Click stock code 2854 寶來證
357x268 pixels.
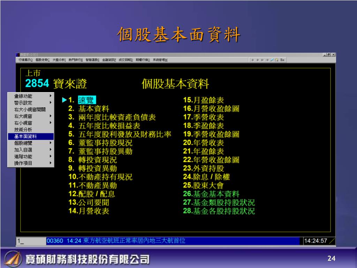coord(56,83)
